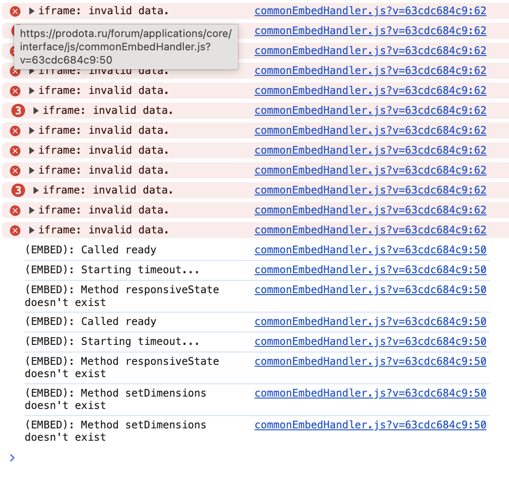Click the prodota.ru URL tooltip
The height and width of the screenshot is (482, 509).
click(126, 46)
